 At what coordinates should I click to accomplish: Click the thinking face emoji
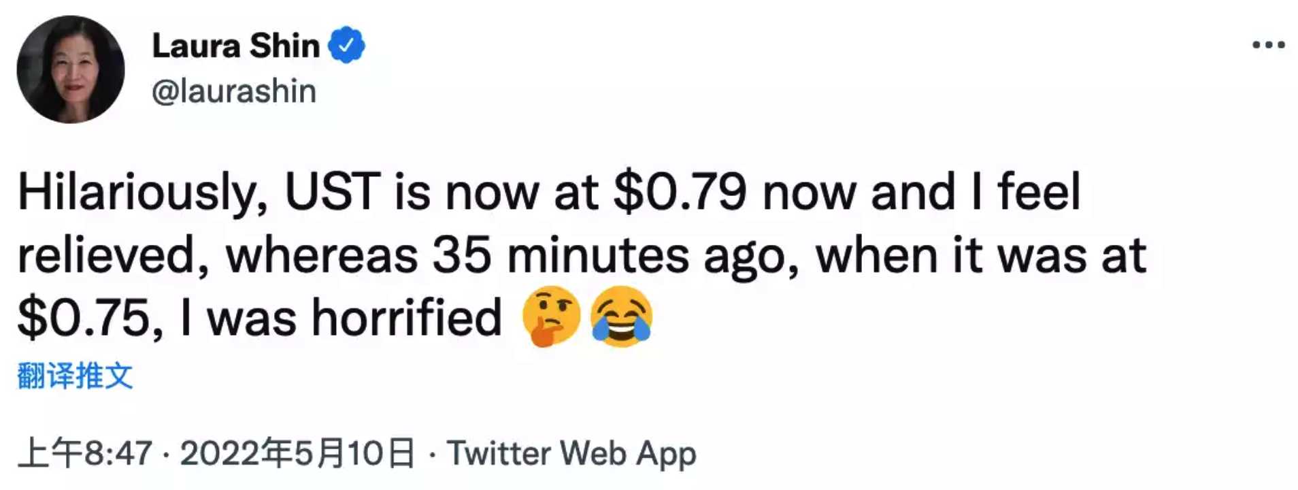coord(551,316)
